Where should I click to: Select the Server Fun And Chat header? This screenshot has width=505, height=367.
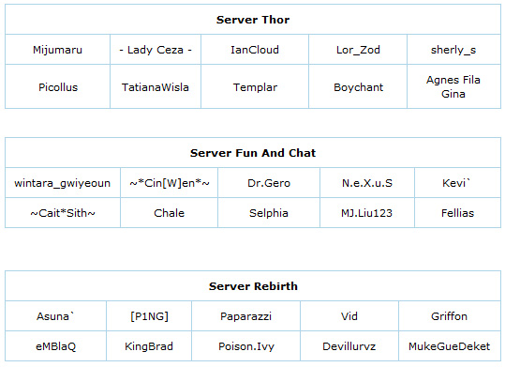tap(253, 153)
